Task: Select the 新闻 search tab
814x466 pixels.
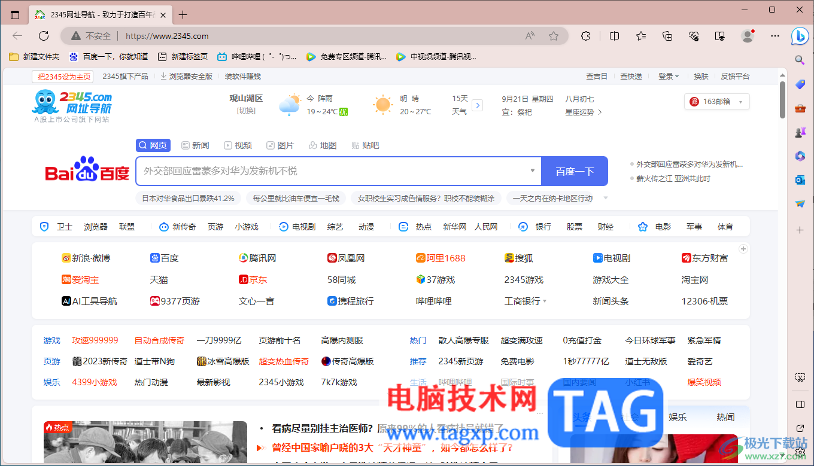Action: pos(195,145)
